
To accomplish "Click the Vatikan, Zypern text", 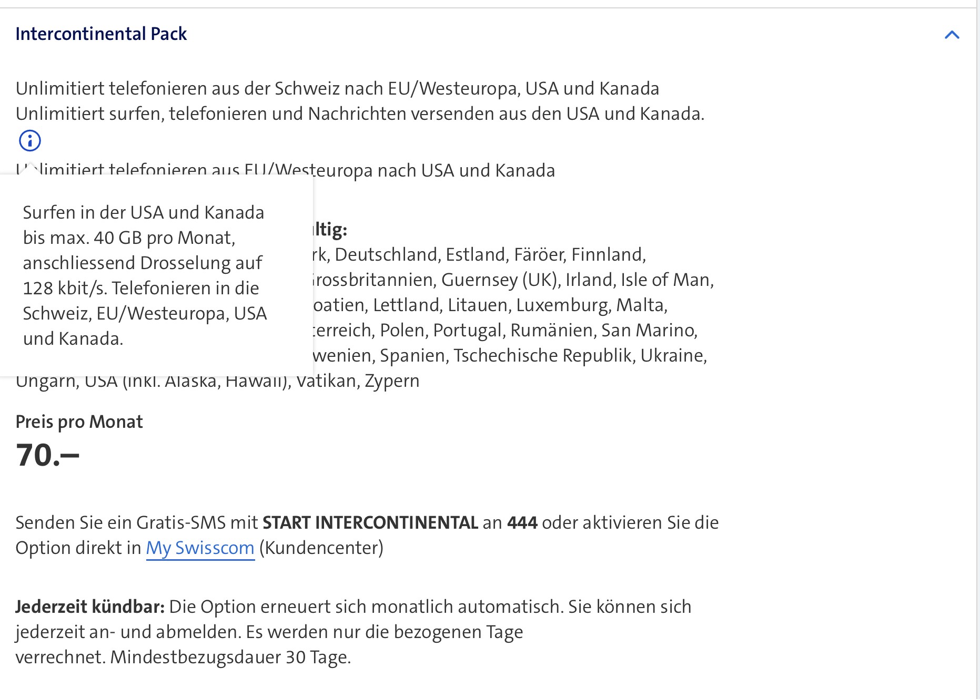I will 358,381.
